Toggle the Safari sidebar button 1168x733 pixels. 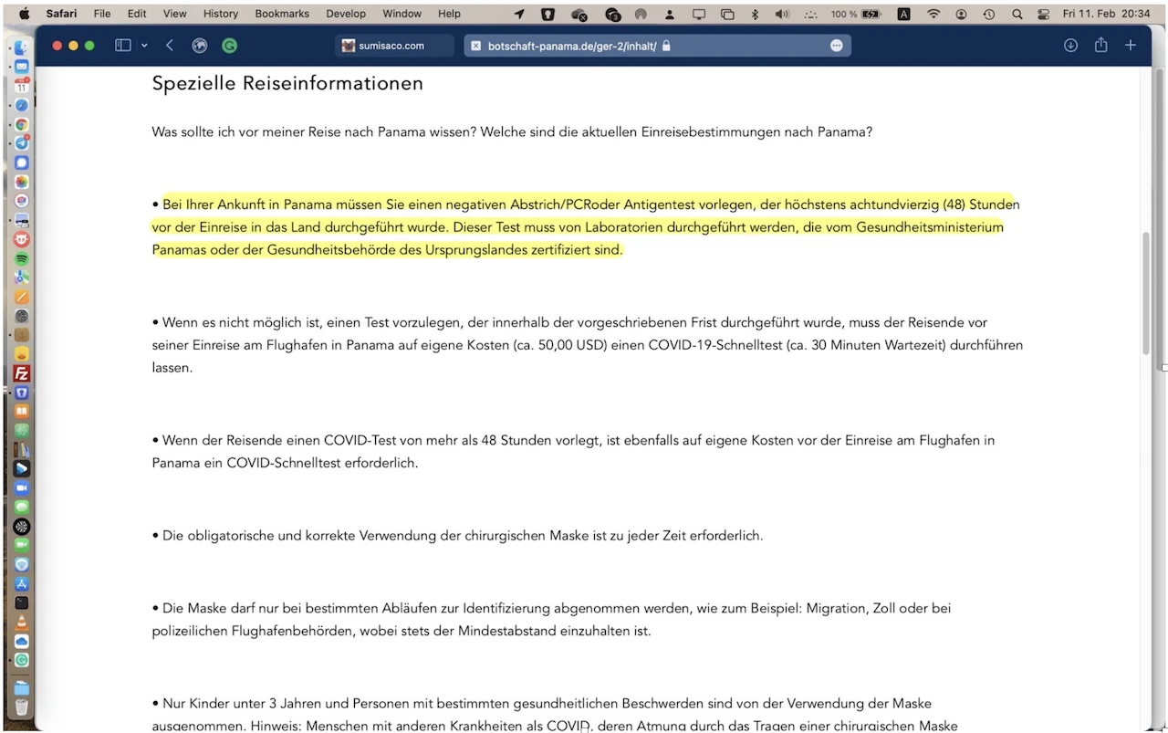(x=123, y=46)
